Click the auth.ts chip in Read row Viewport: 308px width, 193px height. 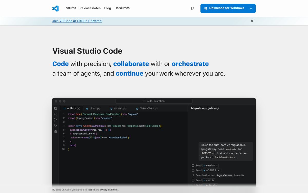coord(209,180)
